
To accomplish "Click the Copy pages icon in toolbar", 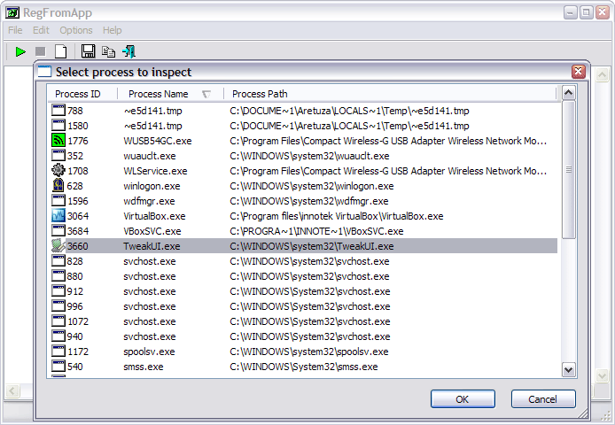I will pos(108,51).
